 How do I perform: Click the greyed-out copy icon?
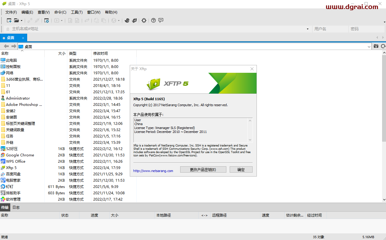tap(96, 20)
